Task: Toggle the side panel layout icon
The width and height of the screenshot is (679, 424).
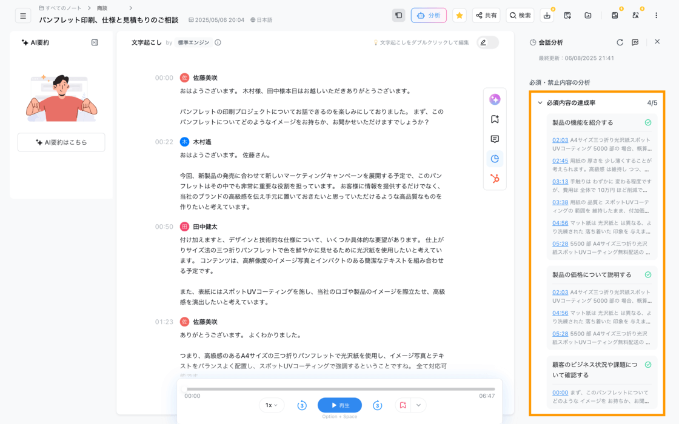Action: coord(398,16)
